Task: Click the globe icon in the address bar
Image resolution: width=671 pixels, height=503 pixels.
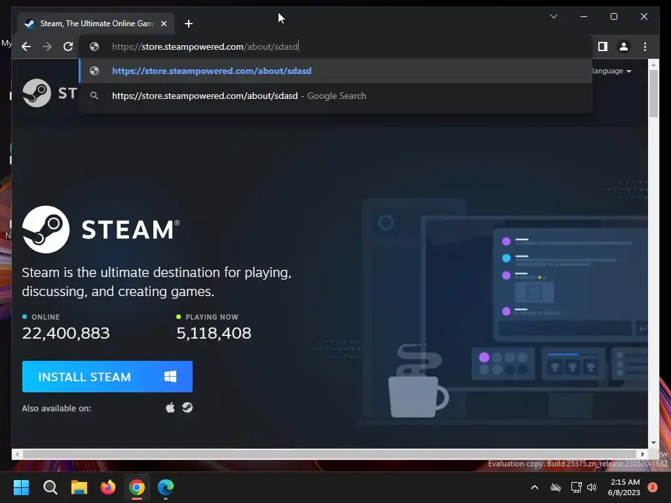Action: [x=94, y=47]
